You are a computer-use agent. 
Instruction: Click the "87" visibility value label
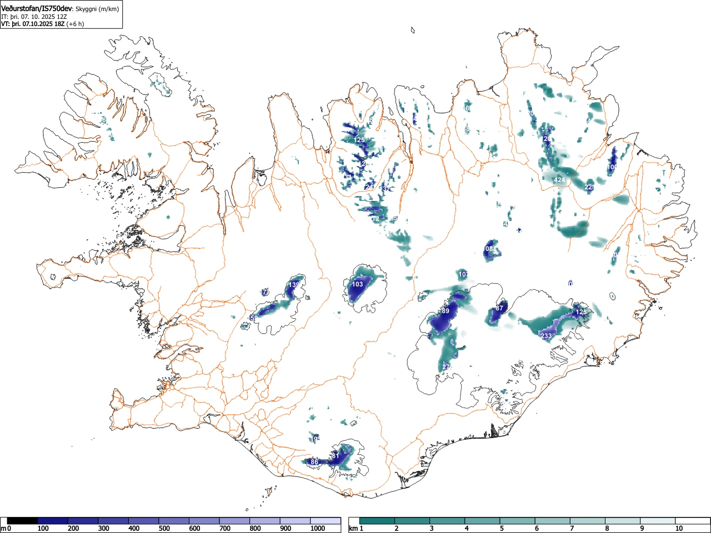click(499, 308)
